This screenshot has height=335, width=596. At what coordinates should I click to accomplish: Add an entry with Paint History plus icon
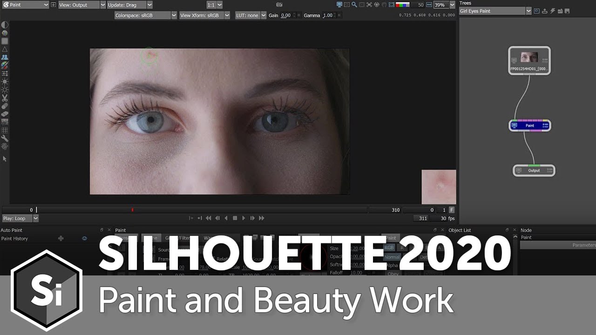pos(61,238)
